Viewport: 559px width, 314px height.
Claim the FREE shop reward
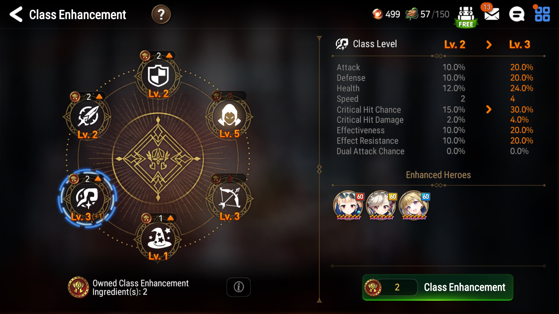(466, 17)
